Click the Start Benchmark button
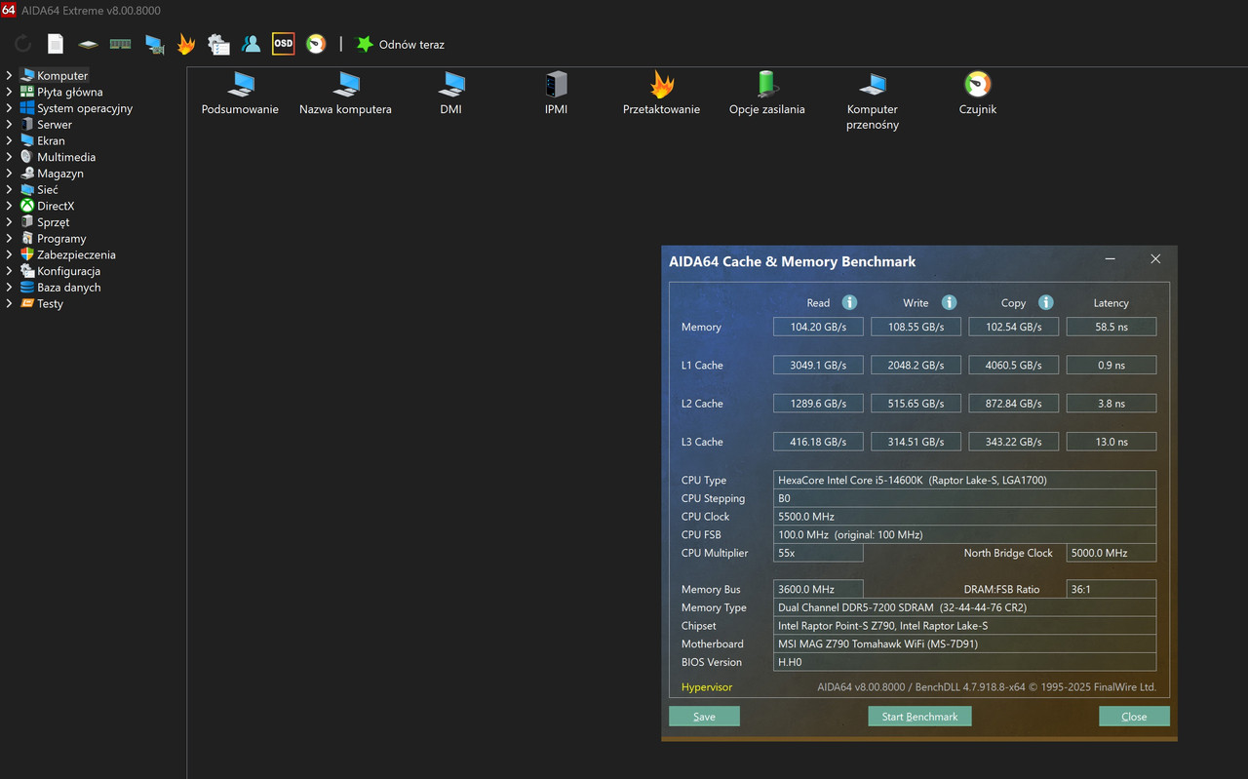Image resolution: width=1248 pixels, height=779 pixels. pyautogui.click(x=919, y=717)
